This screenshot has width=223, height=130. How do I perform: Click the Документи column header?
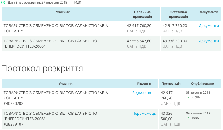click(x=209, y=12)
